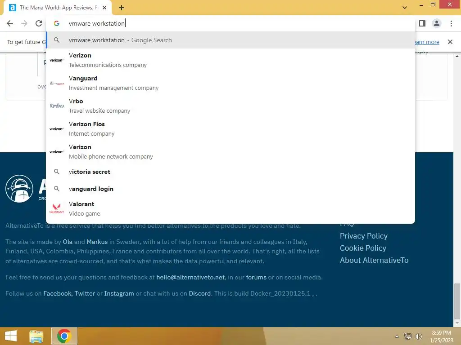Click the hello@alternativeto.net email link
Screen dimensions: 461x345
190,277
